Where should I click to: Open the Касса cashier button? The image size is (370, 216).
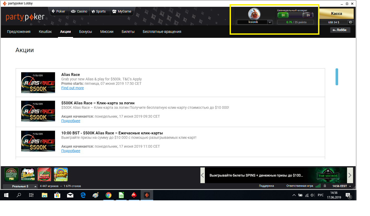[336, 14]
